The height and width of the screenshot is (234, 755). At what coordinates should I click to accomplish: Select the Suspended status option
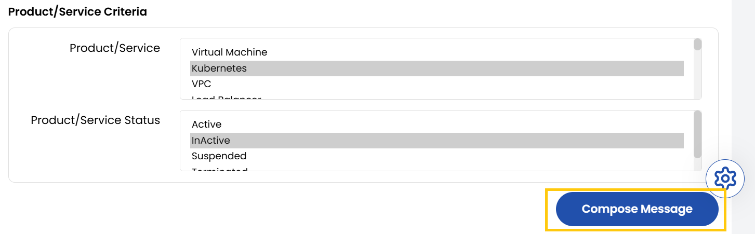[219, 156]
